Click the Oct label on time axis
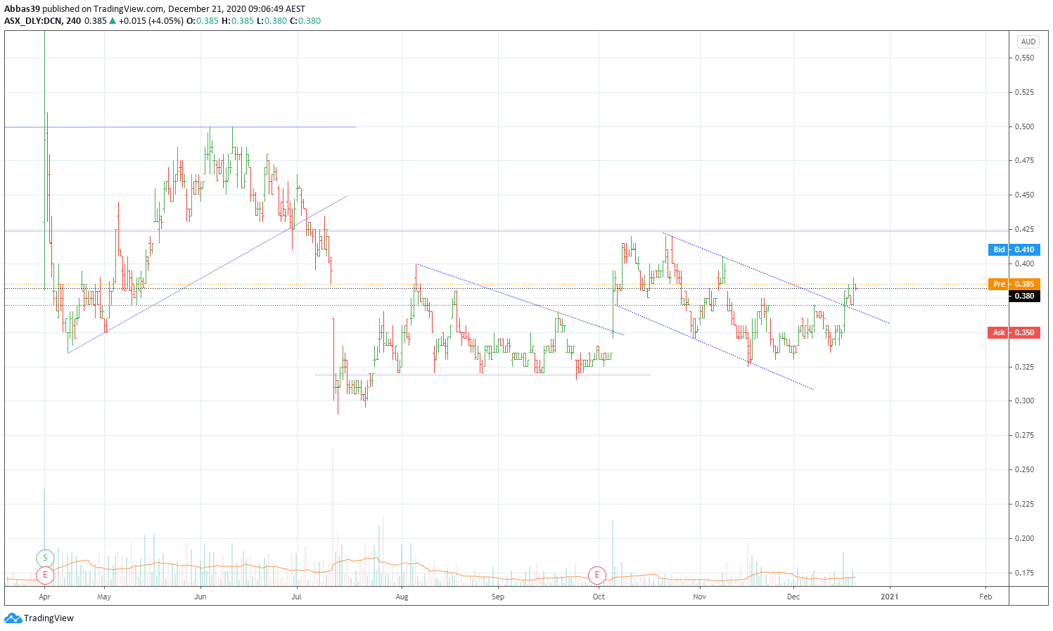The width and height of the screenshot is (1053, 631). tap(599, 597)
